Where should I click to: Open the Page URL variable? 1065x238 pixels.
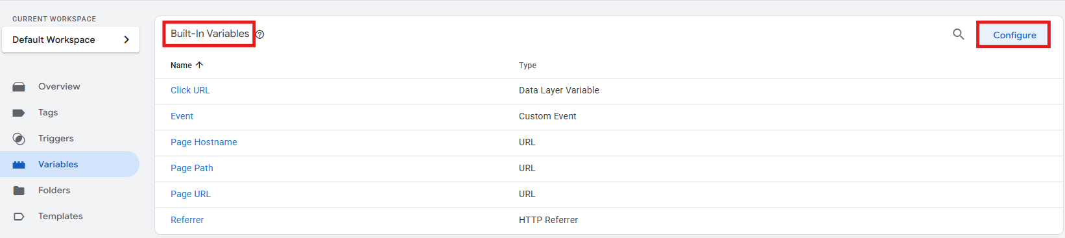click(191, 194)
